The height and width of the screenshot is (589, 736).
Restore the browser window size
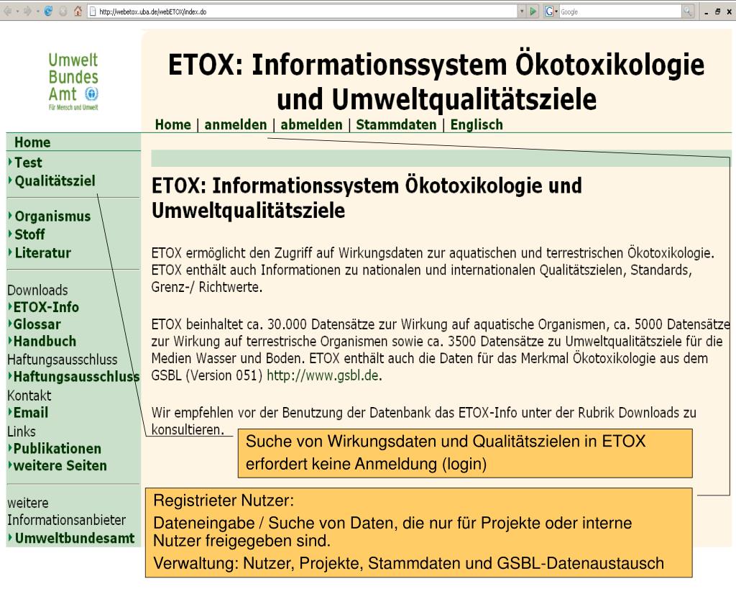point(717,12)
